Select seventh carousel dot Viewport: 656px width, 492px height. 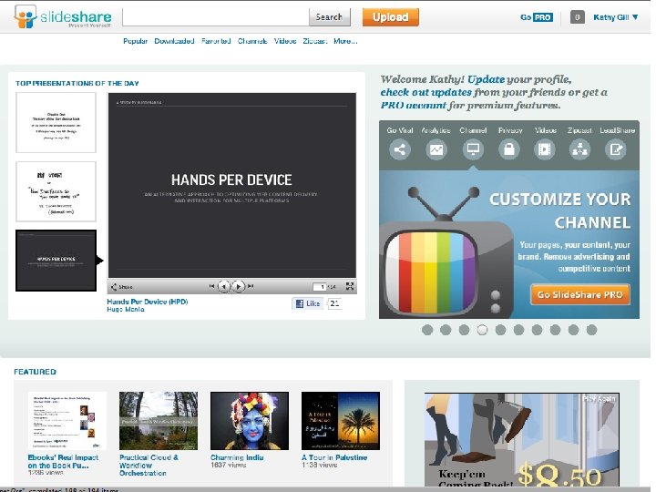pyautogui.click(x=537, y=330)
